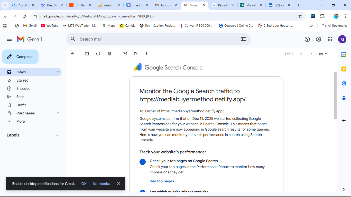This screenshot has width=351, height=197.
Task: Open Gmail Settings gear
Action: pyautogui.click(x=319, y=39)
